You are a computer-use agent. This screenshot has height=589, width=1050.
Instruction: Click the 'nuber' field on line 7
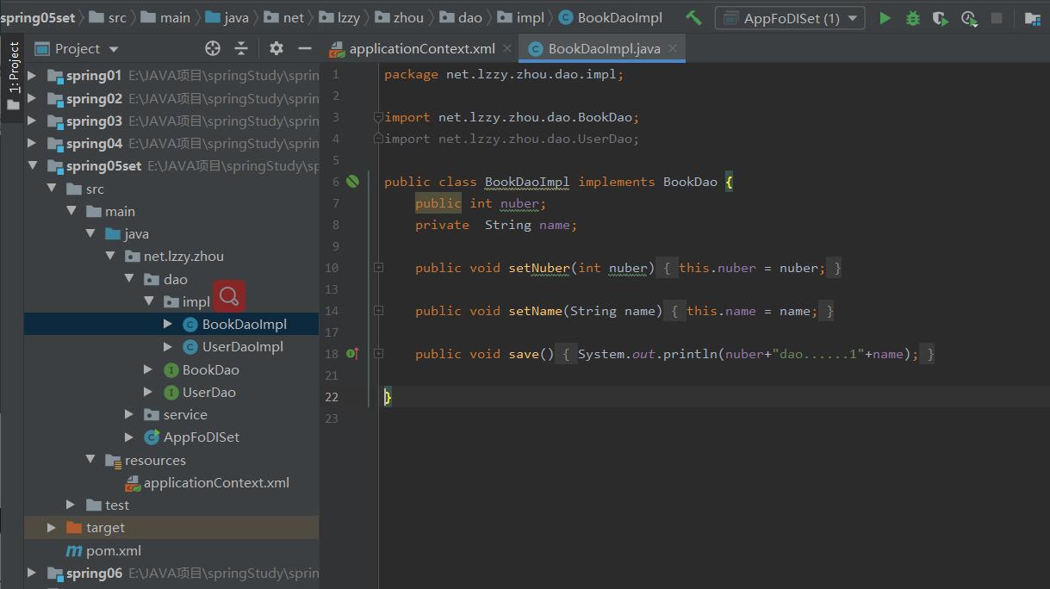coord(519,203)
